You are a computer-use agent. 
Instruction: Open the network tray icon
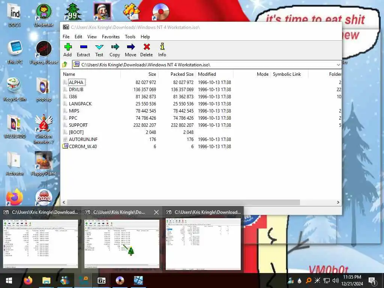[x=327, y=280]
